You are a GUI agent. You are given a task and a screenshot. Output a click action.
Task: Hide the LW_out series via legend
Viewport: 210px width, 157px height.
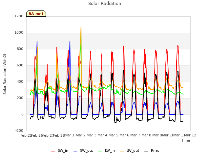130,151
